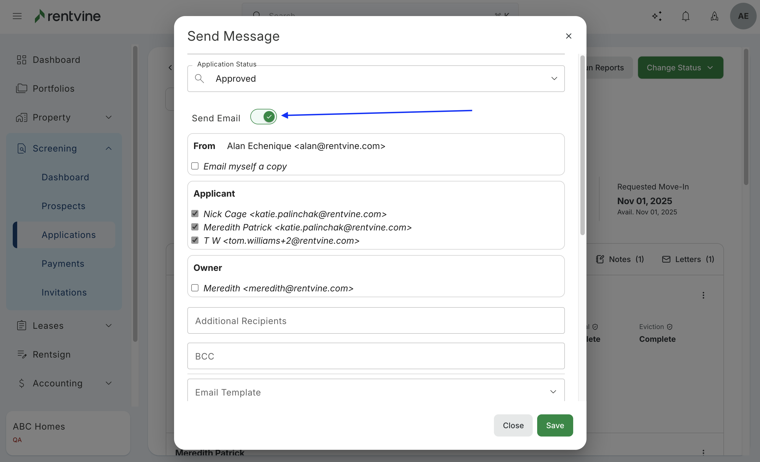The width and height of the screenshot is (760, 462).
Task: Click the Application Status search icon
Action: pyautogui.click(x=200, y=79)
